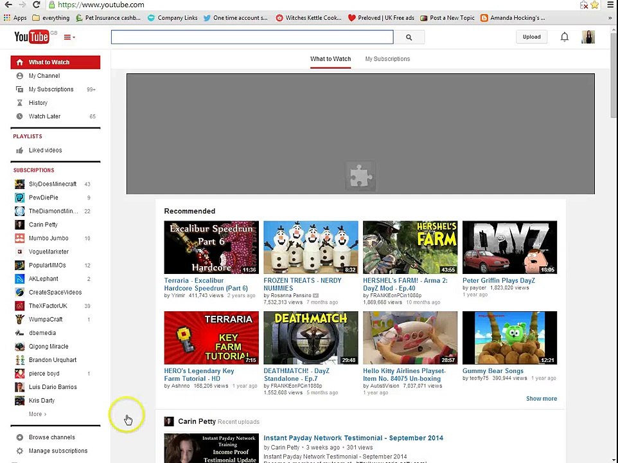Open dbemedia channel icon
The height and width of the screenshot is (463, 618).
[19, 333]
